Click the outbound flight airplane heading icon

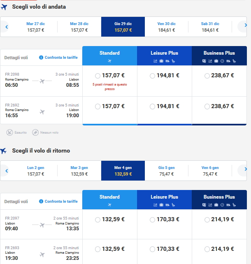coord(4,7)
